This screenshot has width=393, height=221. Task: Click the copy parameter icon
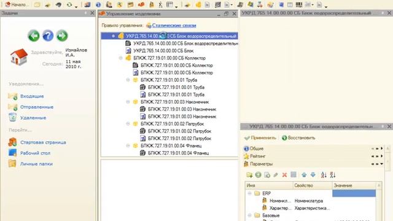pyautogui.click(x=267, y=175)
